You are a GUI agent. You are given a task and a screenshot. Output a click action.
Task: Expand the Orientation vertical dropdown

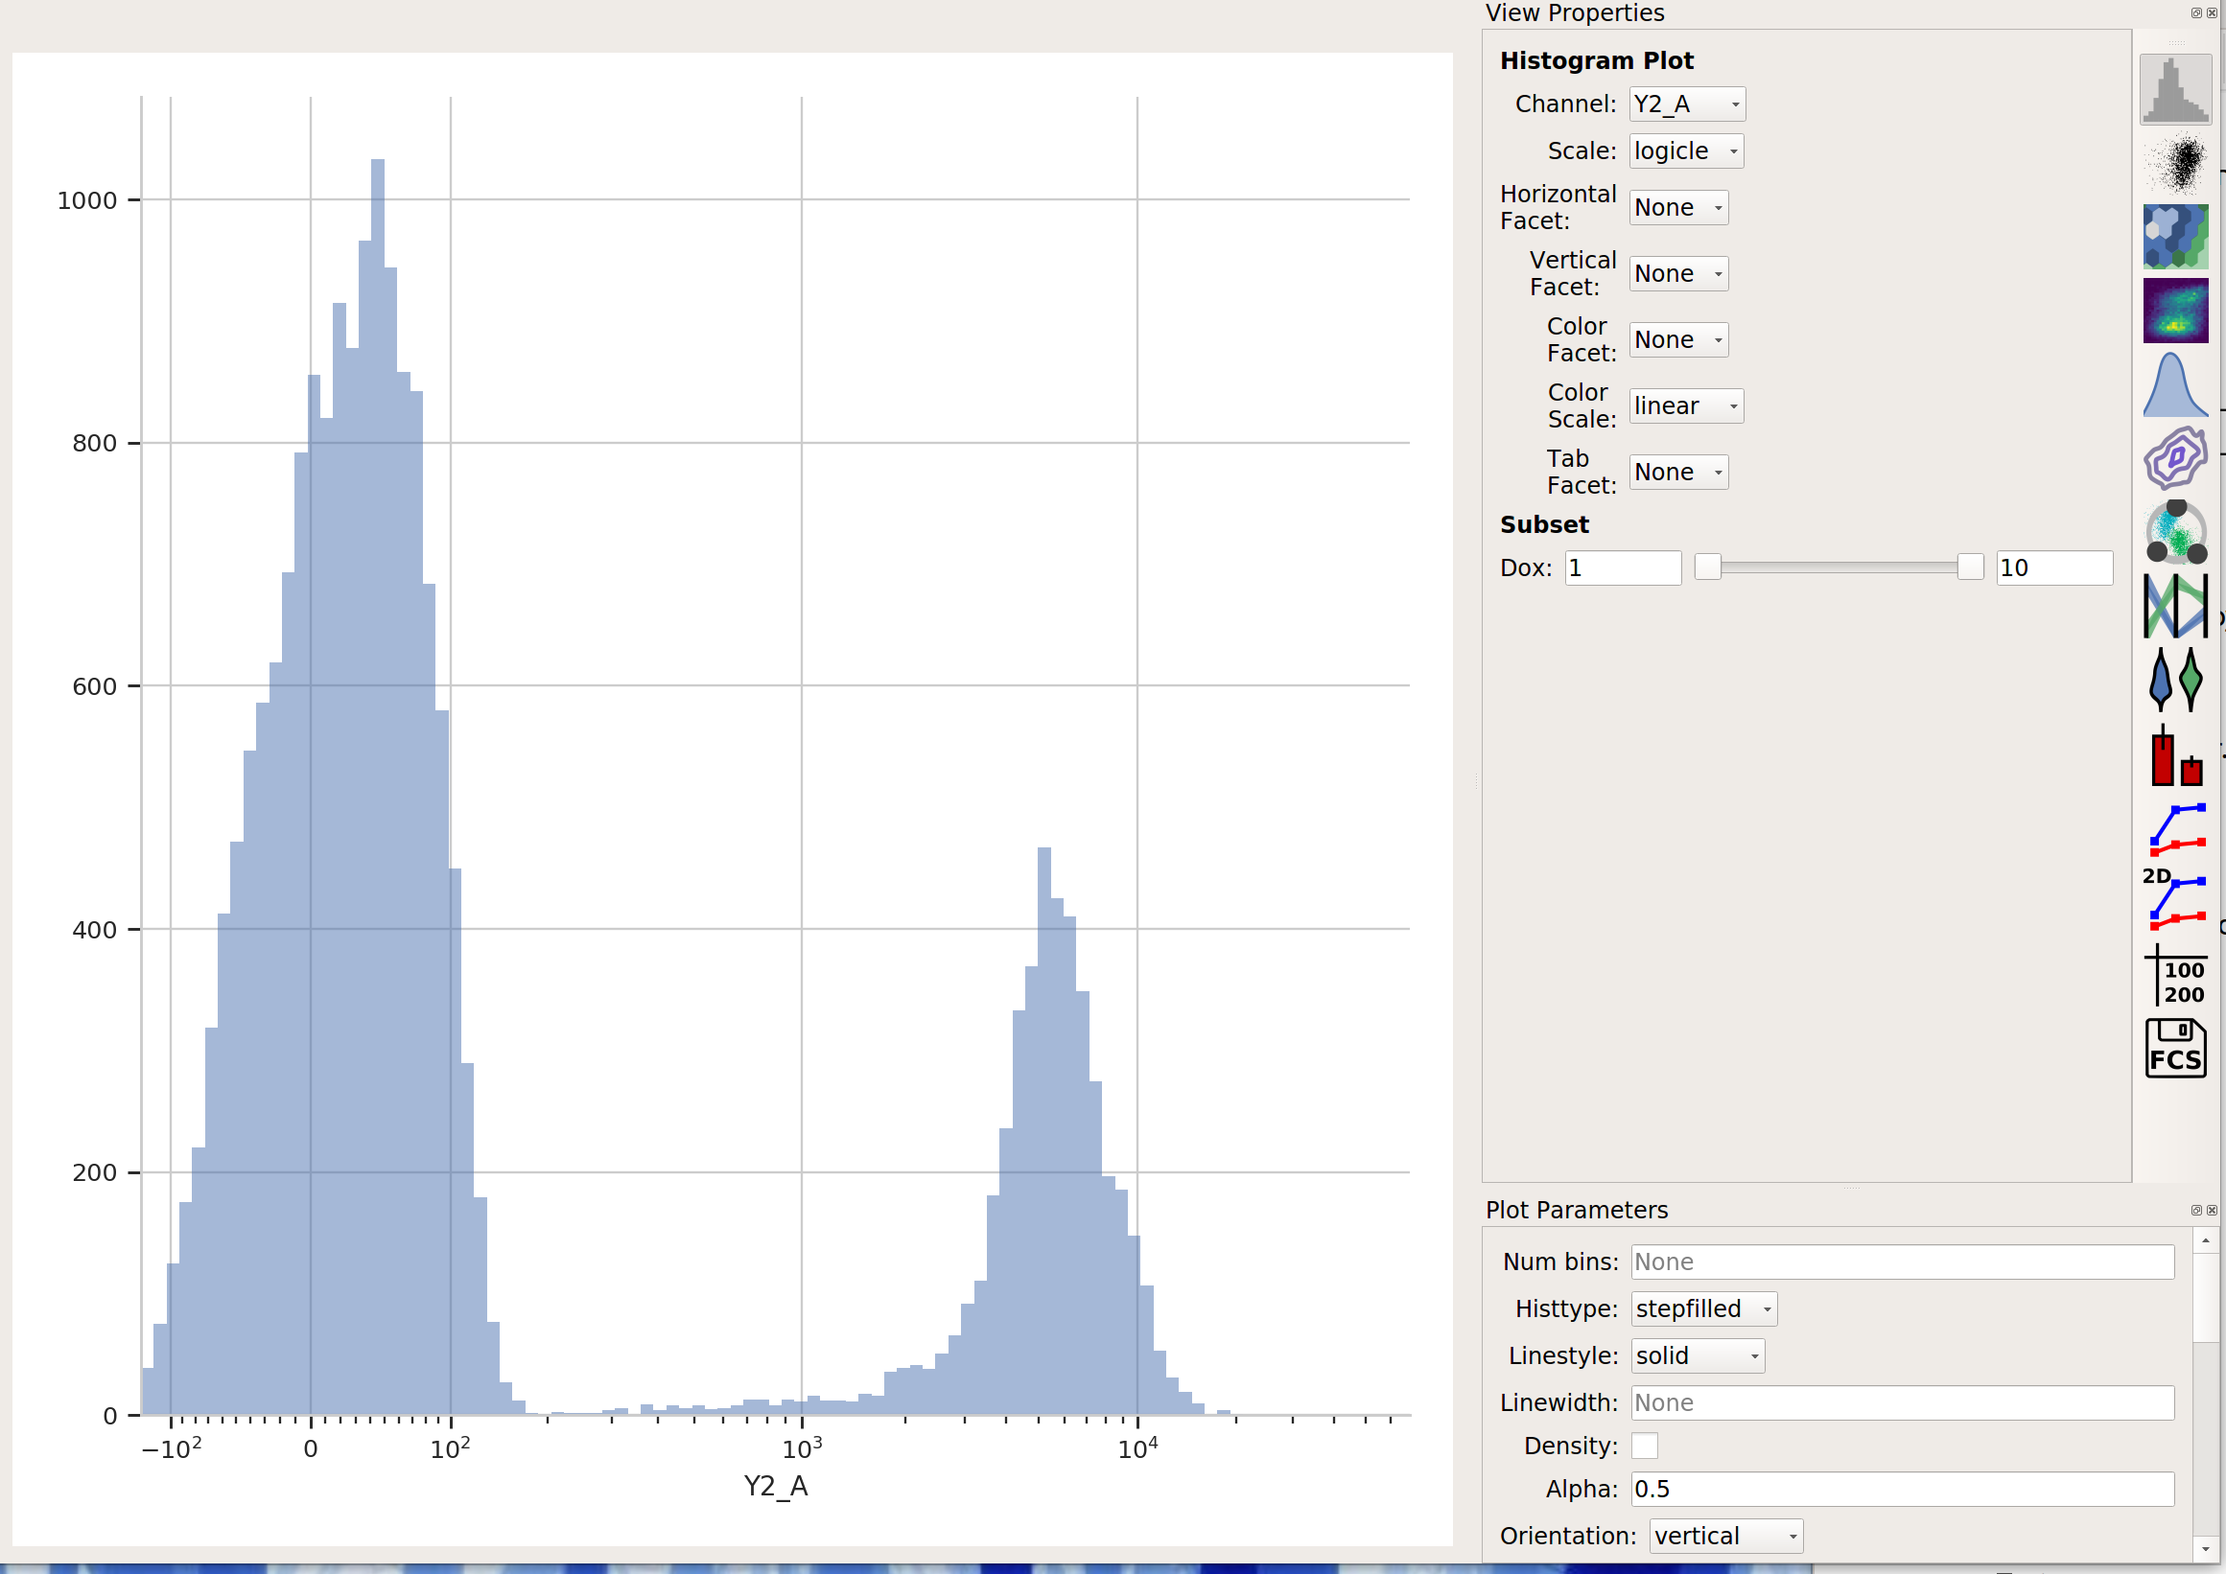tap(1725, 1536)
